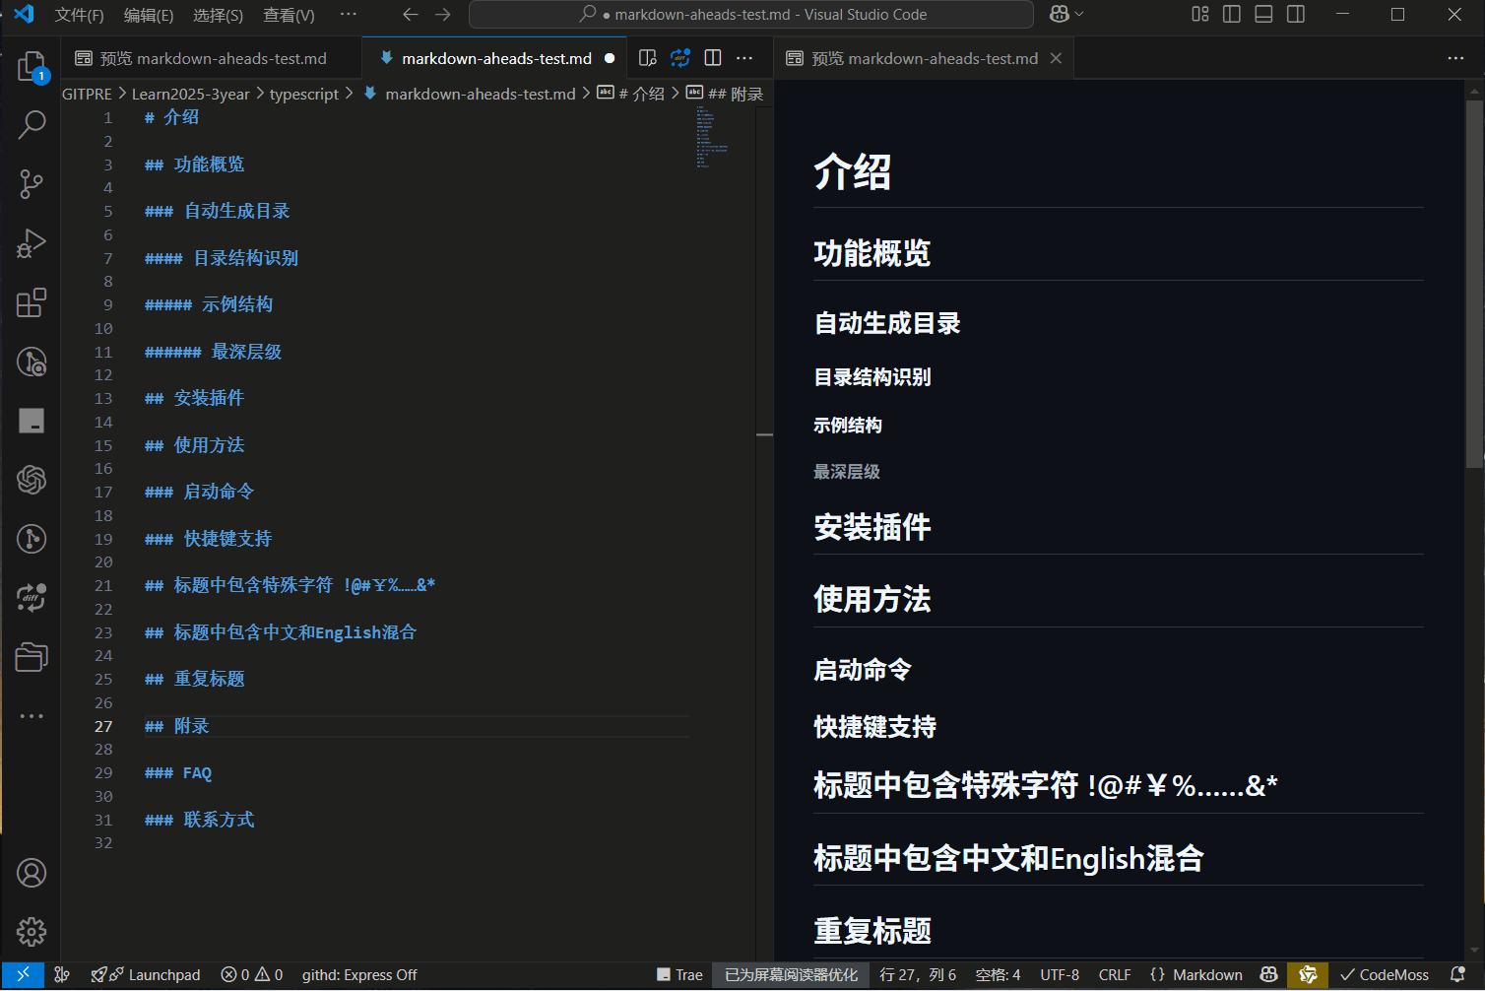
Task: Open the remote window button in status bar
Action: coord(23,974)
